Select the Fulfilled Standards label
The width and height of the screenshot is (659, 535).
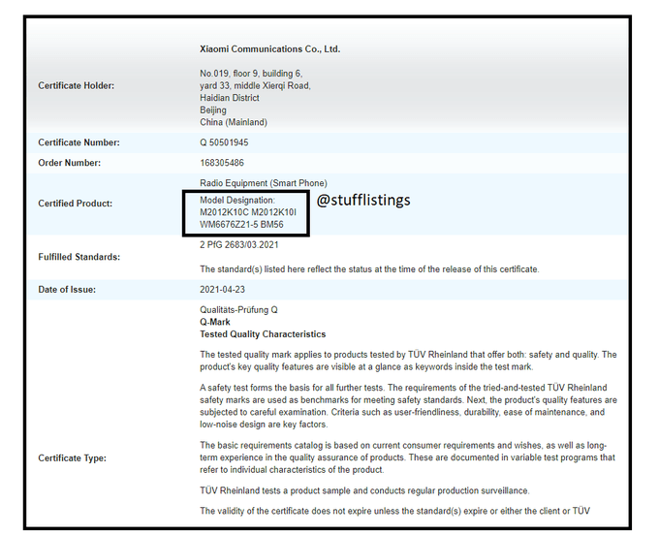[x=79, y=257]
